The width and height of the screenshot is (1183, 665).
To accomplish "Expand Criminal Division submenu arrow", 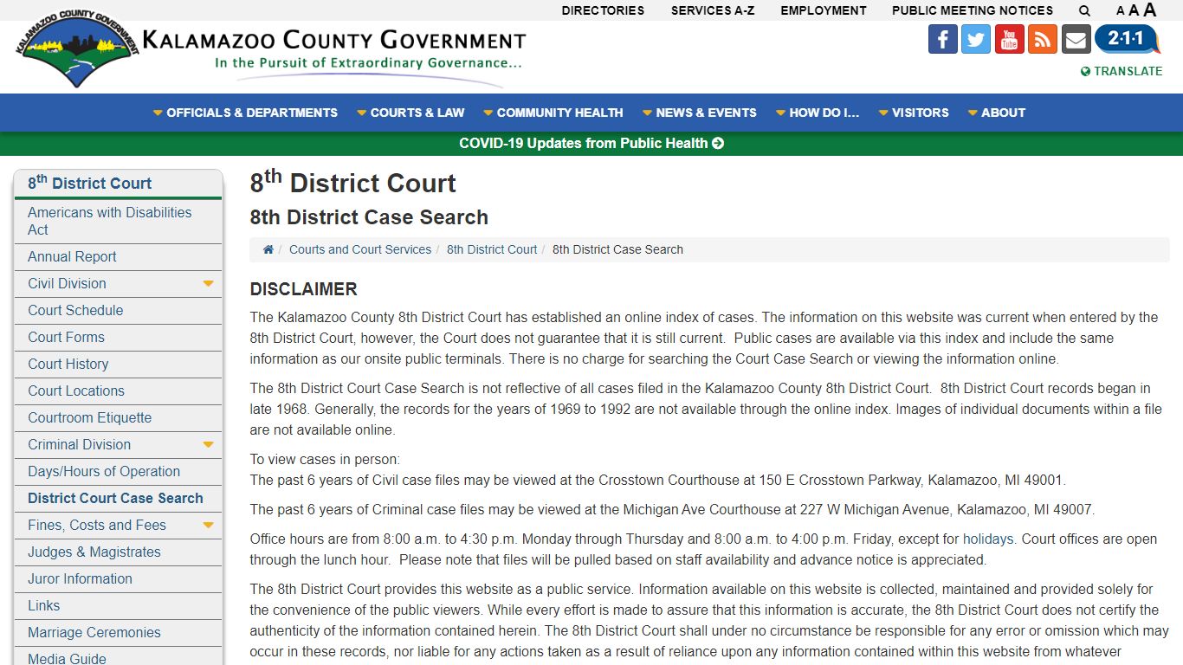I will 208,444.
